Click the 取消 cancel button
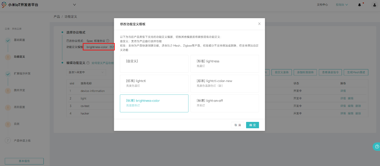The image size is (380, 166). 237,125
